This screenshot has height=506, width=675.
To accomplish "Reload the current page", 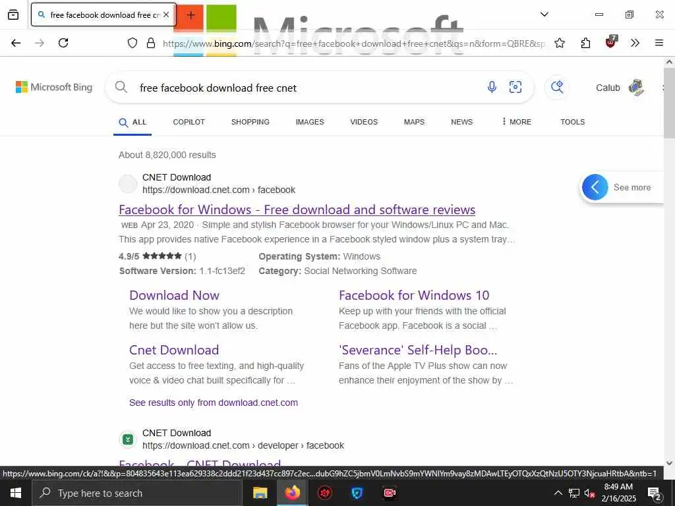I will coord(63,43).
